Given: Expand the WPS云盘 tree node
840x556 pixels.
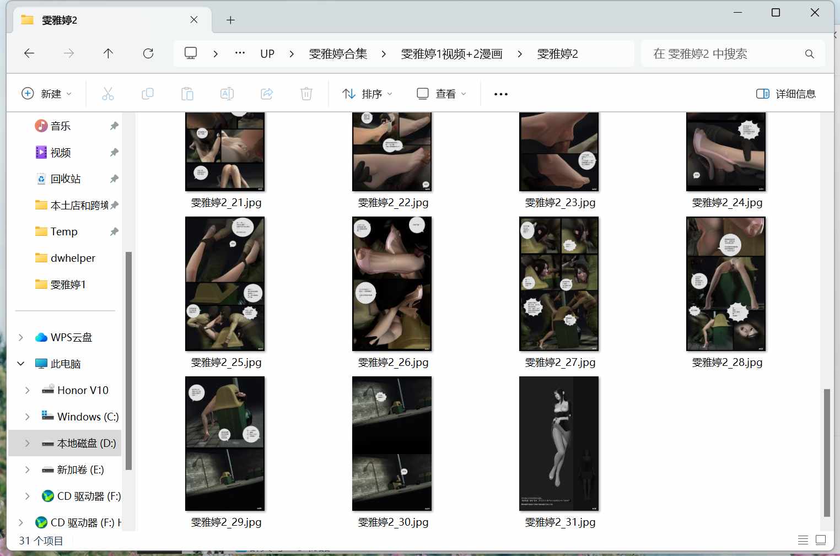Looking at the screenshot, I should point(21,338).
